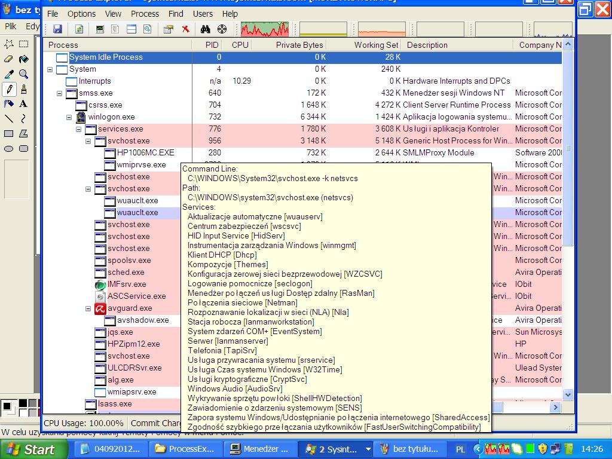
Task: Click the binoculars Find Handle icon
Action: coord(206,29)
